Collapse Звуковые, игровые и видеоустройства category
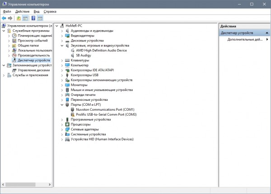This screenshot has height=194, width=271. 62,45
